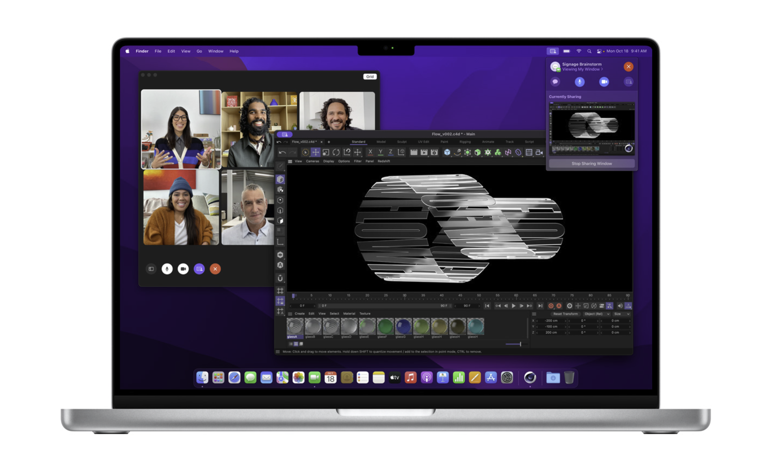This screenshot has height=457, width=757.
Task: Expand Viewing My Window chevron link
Action: [x=582, y=69]
